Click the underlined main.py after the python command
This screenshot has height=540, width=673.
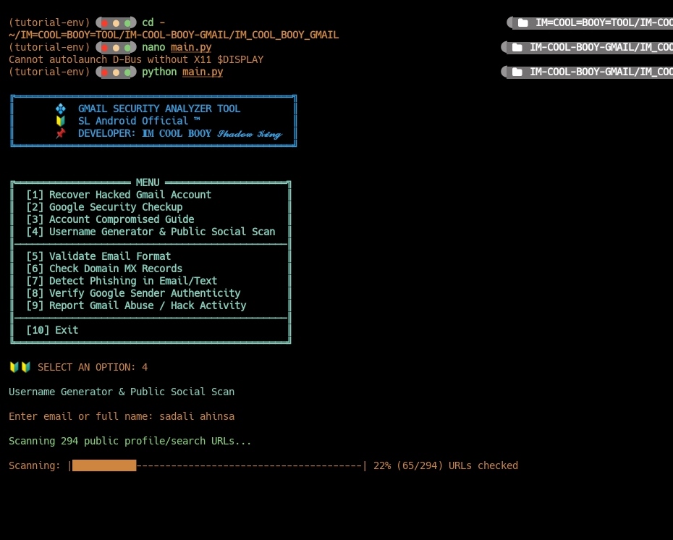tap(203, 72)
